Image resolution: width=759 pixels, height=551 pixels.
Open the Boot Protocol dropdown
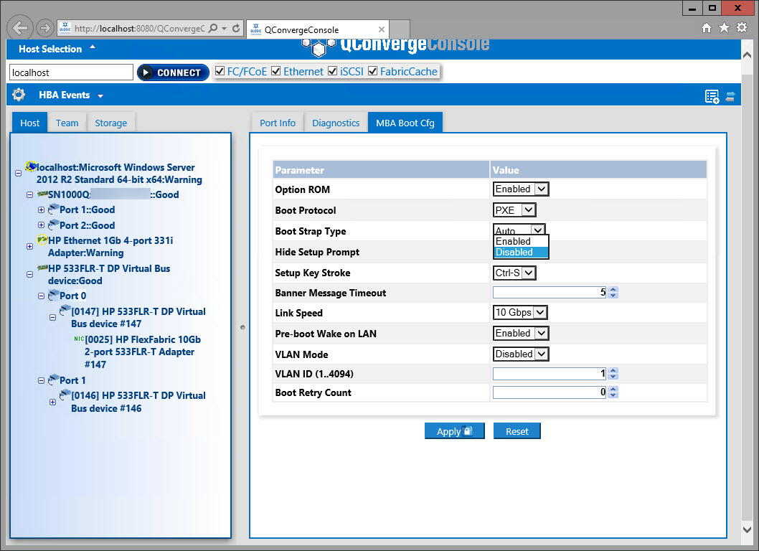[514, 210]
